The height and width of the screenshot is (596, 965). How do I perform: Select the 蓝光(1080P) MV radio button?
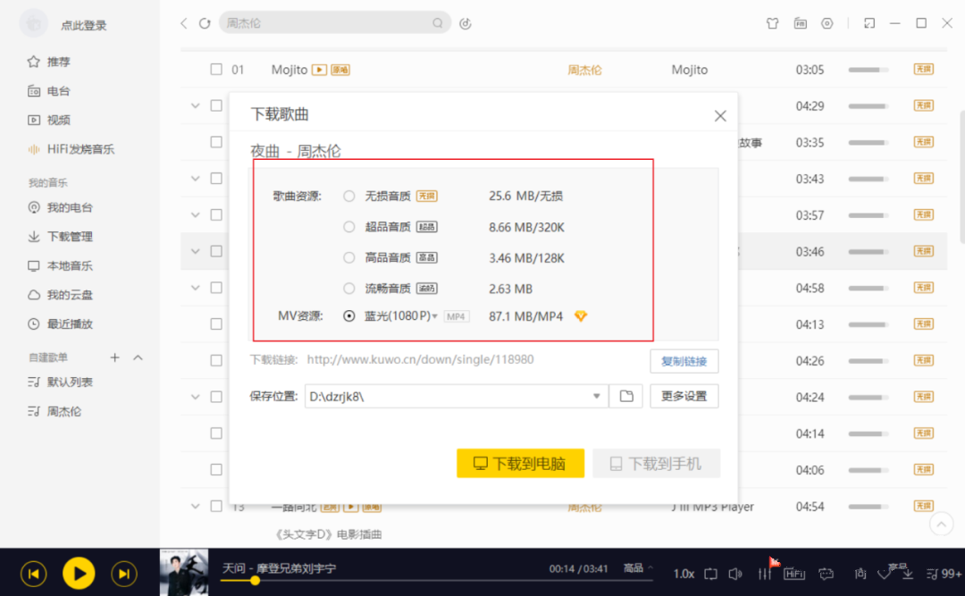click(349, 315)
